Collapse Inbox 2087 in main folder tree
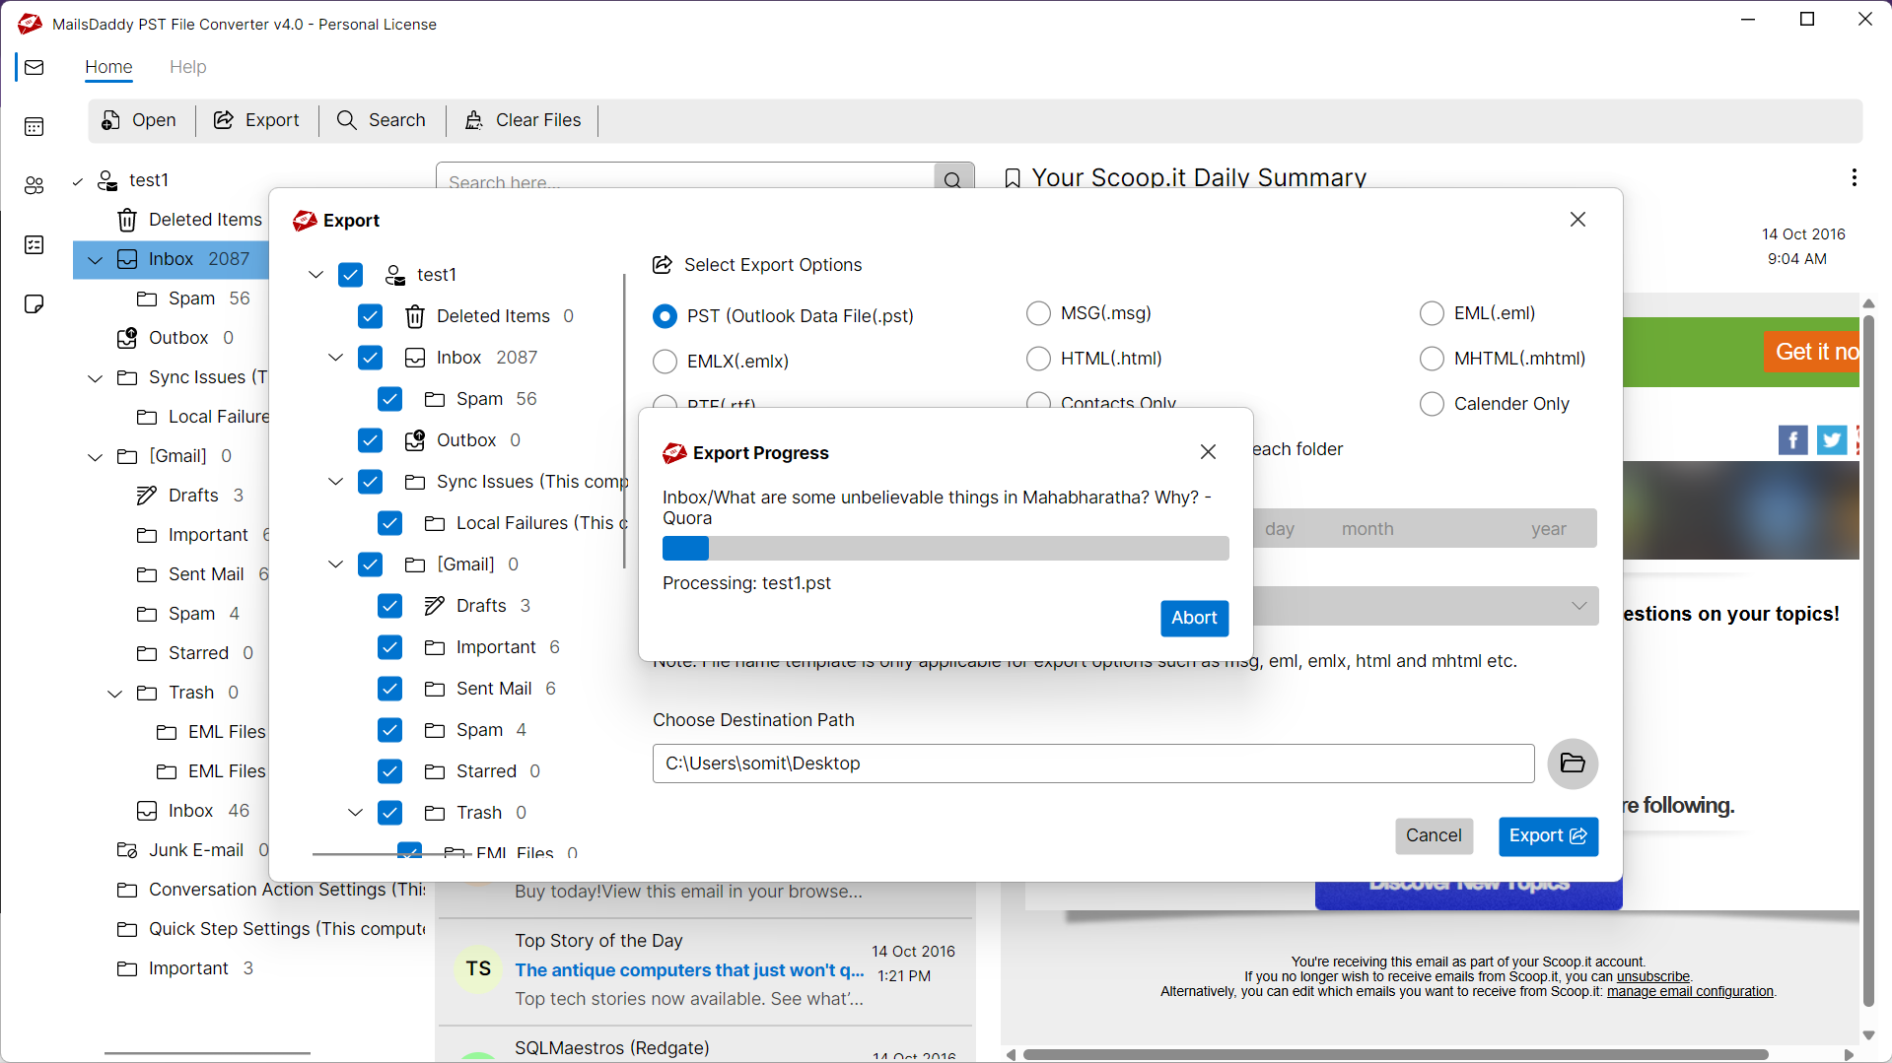 (96, 260)
